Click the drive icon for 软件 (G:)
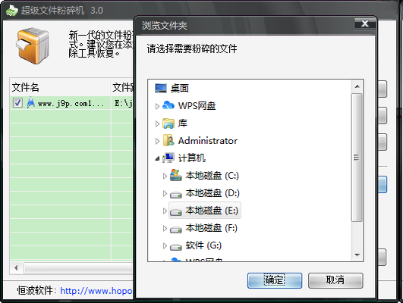The image size is (403, 303). 176,247
